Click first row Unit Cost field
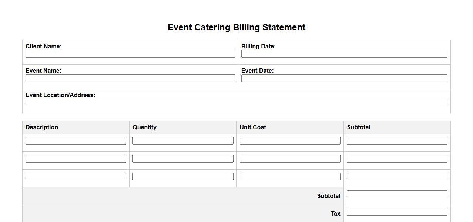This screenshot has width=473, height=222. click(290, 141)
